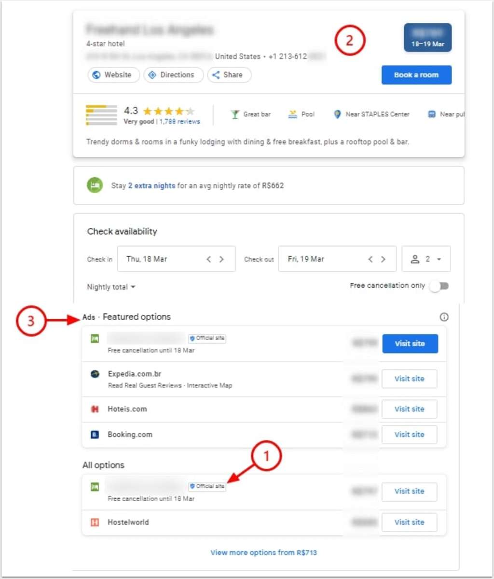Click the info icon beside Featured options

[444, 317]
